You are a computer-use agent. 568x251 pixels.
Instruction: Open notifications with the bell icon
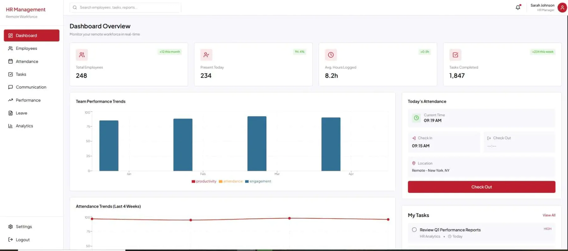[518, 7]
